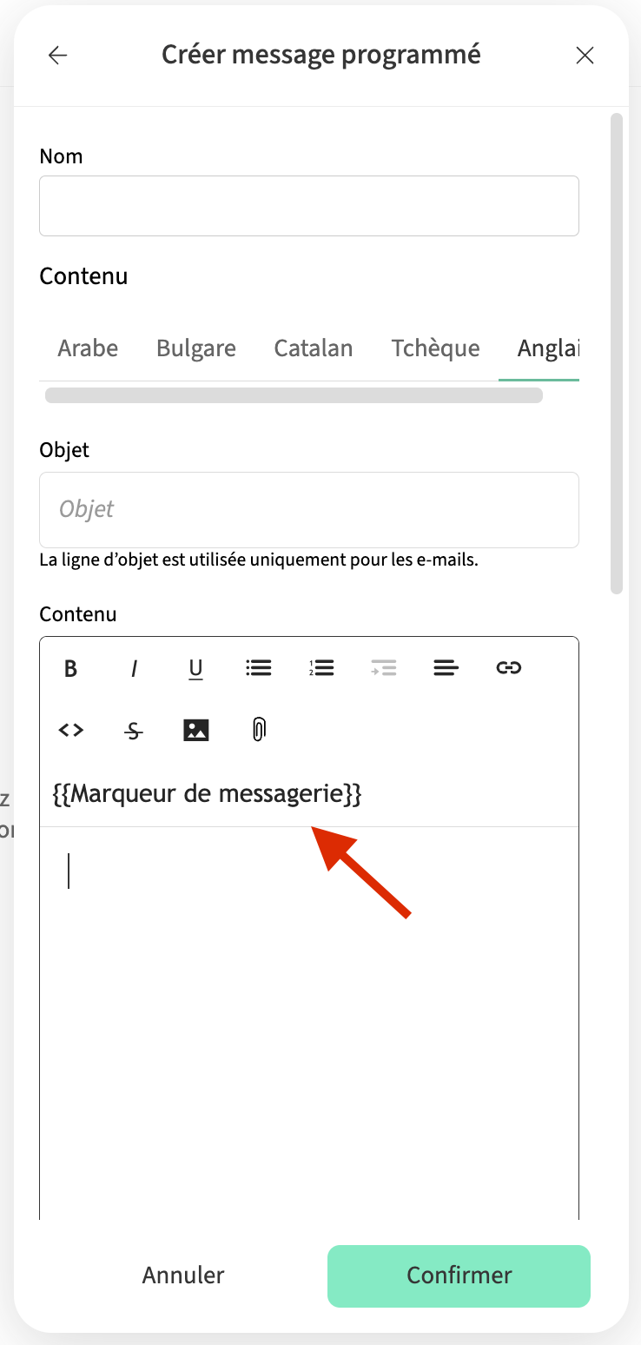
Task: Choose the Tchèque tab
Action: (x=435, y=348)
